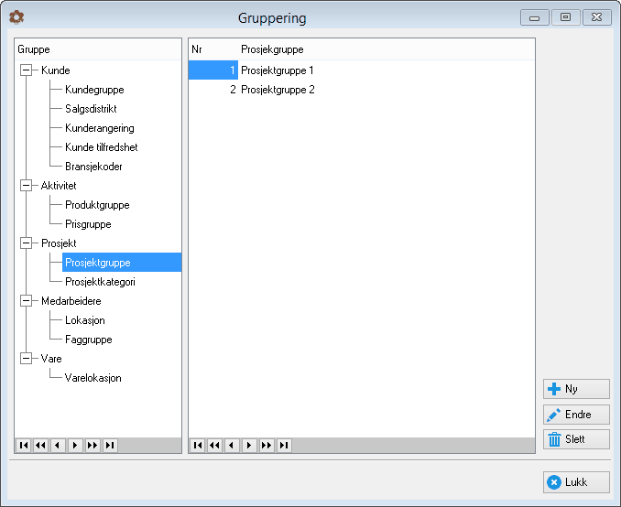The height and width of the screenshot is (507, 621).
Task: Select Kunderangering in the tree
Action: pyautogui.click(x=100, y=128)
